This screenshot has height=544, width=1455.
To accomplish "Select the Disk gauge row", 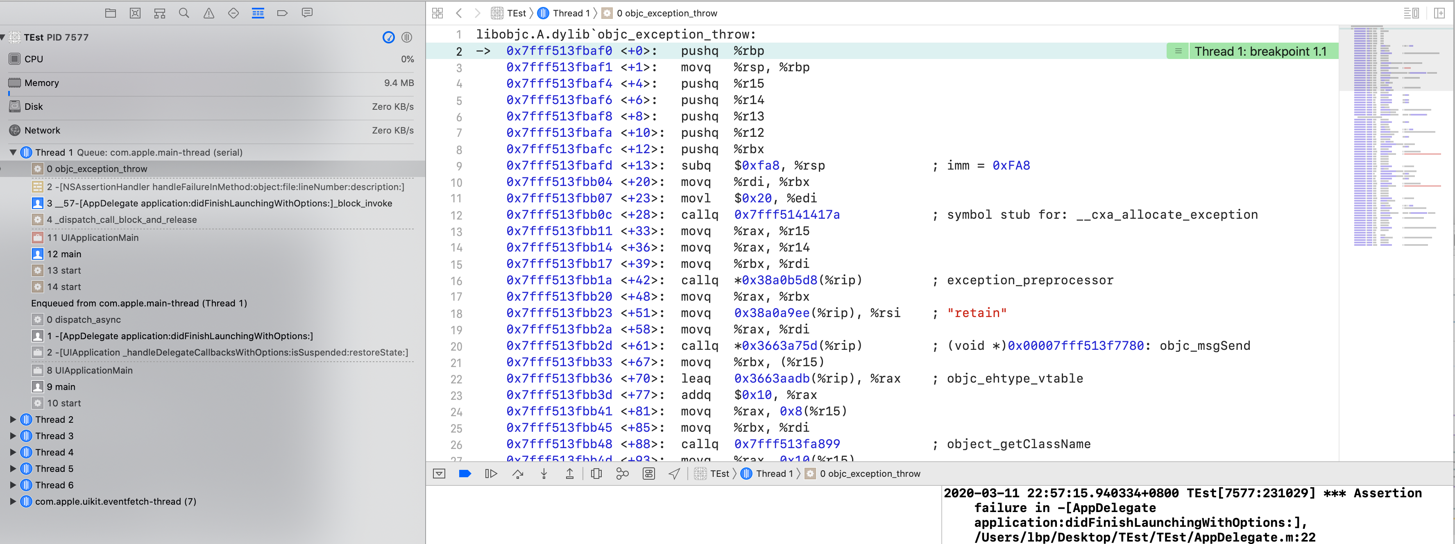I will [212, 107].
